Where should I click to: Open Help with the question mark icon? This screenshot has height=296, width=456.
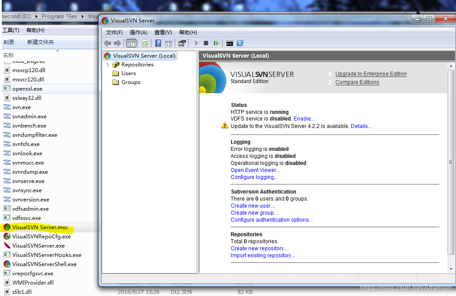pyautogui.click(x=158, y=43)
